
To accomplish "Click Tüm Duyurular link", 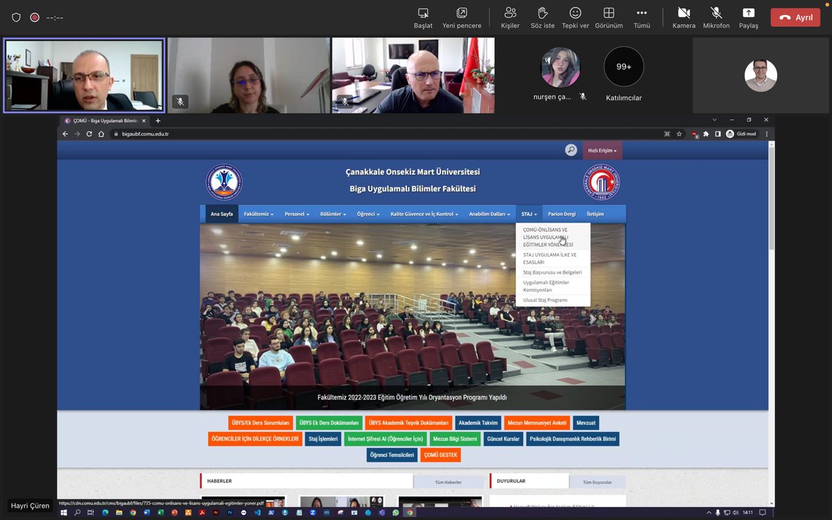I will tap(597, 482).
